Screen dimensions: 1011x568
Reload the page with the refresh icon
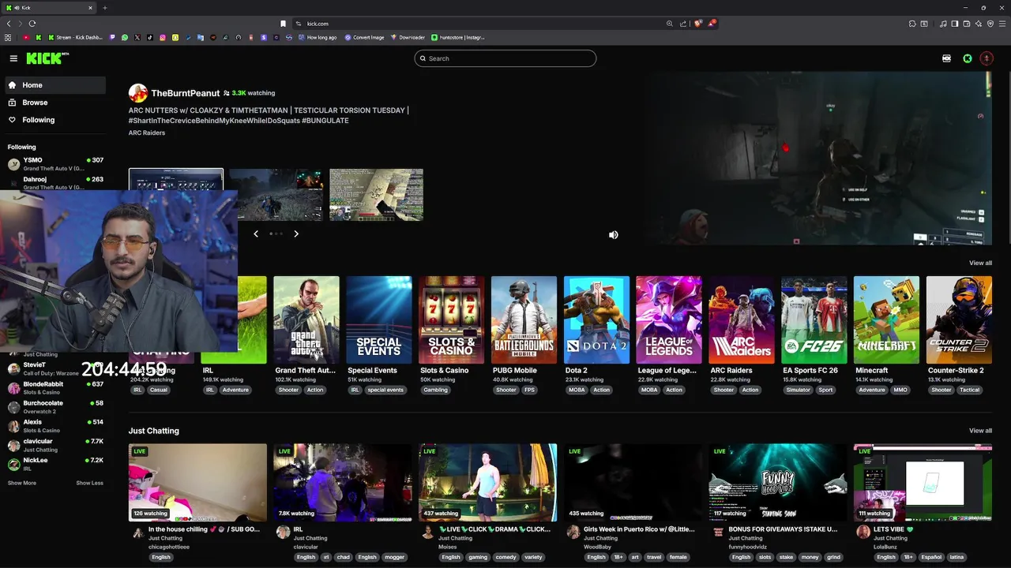tap(32, 24)
